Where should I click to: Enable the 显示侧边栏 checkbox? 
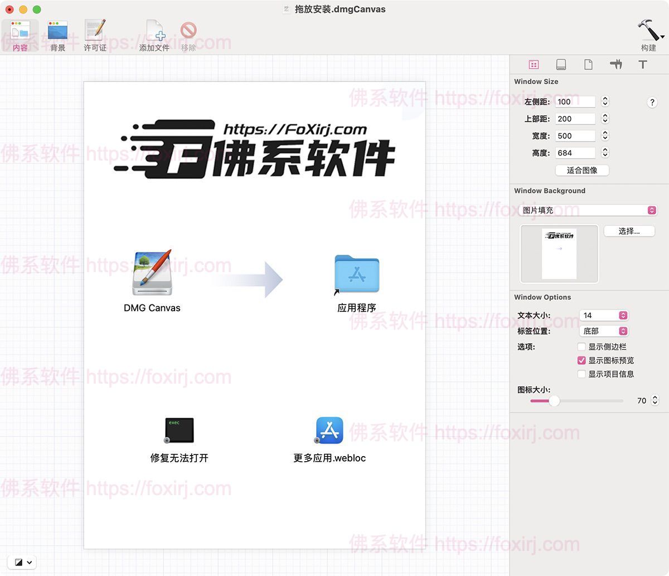[581, 347]
